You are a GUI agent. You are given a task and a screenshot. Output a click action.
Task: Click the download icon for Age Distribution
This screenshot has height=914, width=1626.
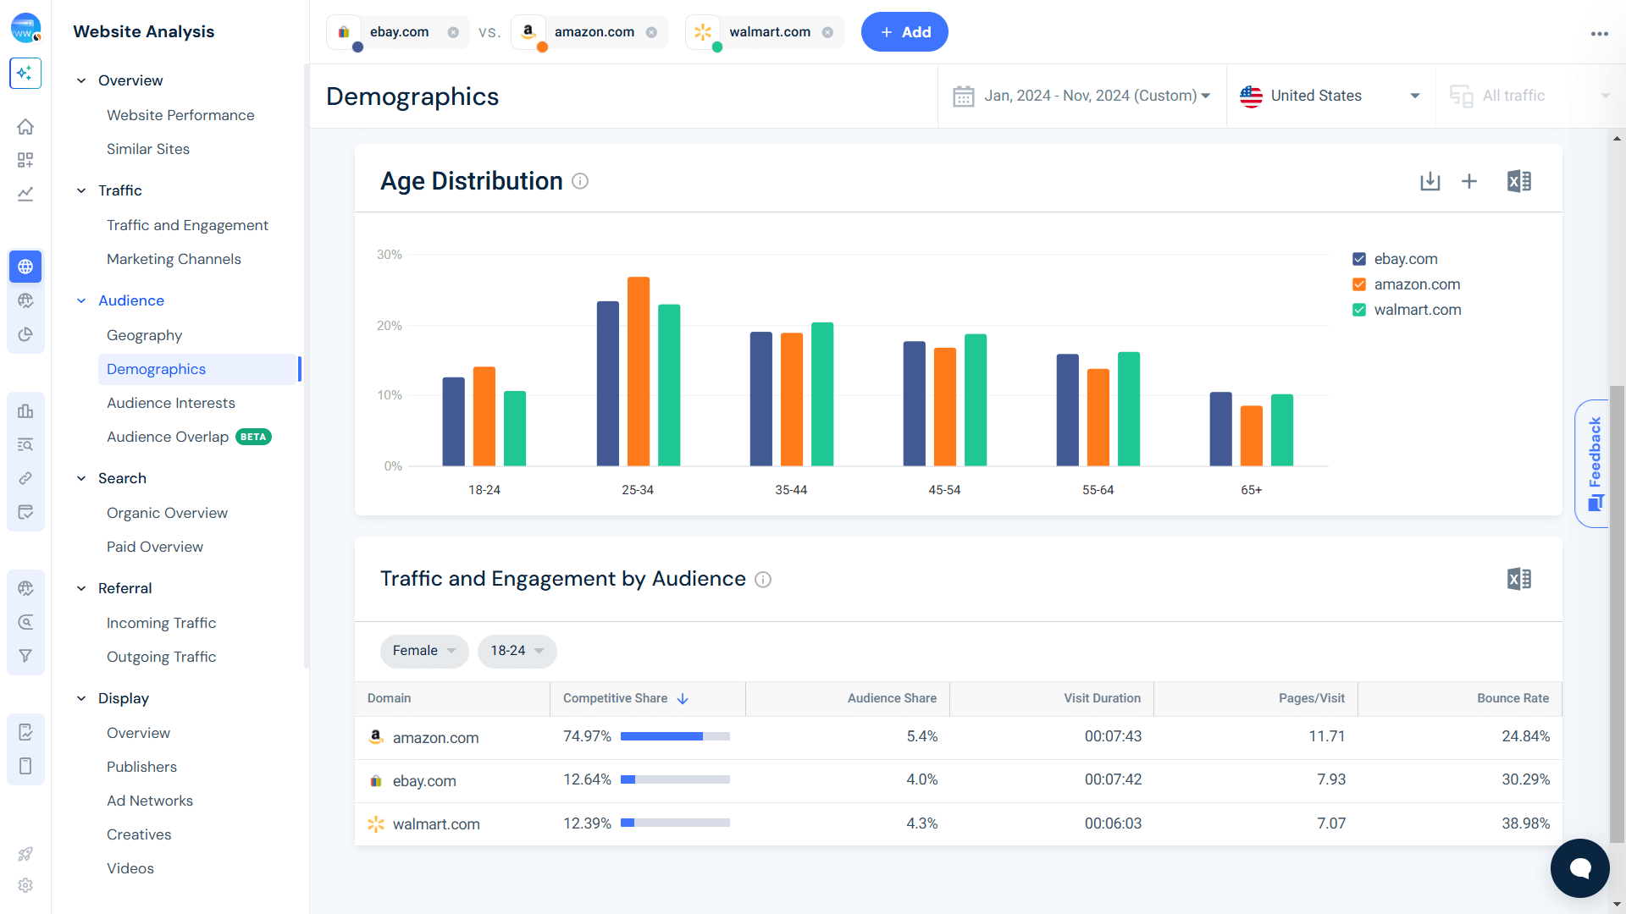click(1430, 181)
